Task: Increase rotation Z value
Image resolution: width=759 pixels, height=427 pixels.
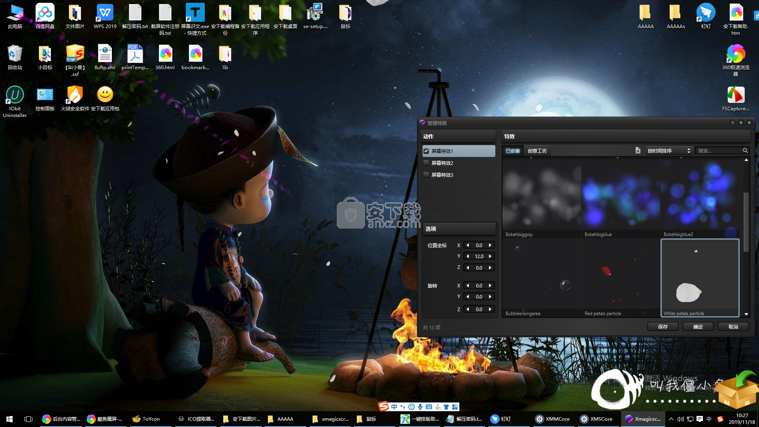Action: pyautogui.click(x=490, y=309)
